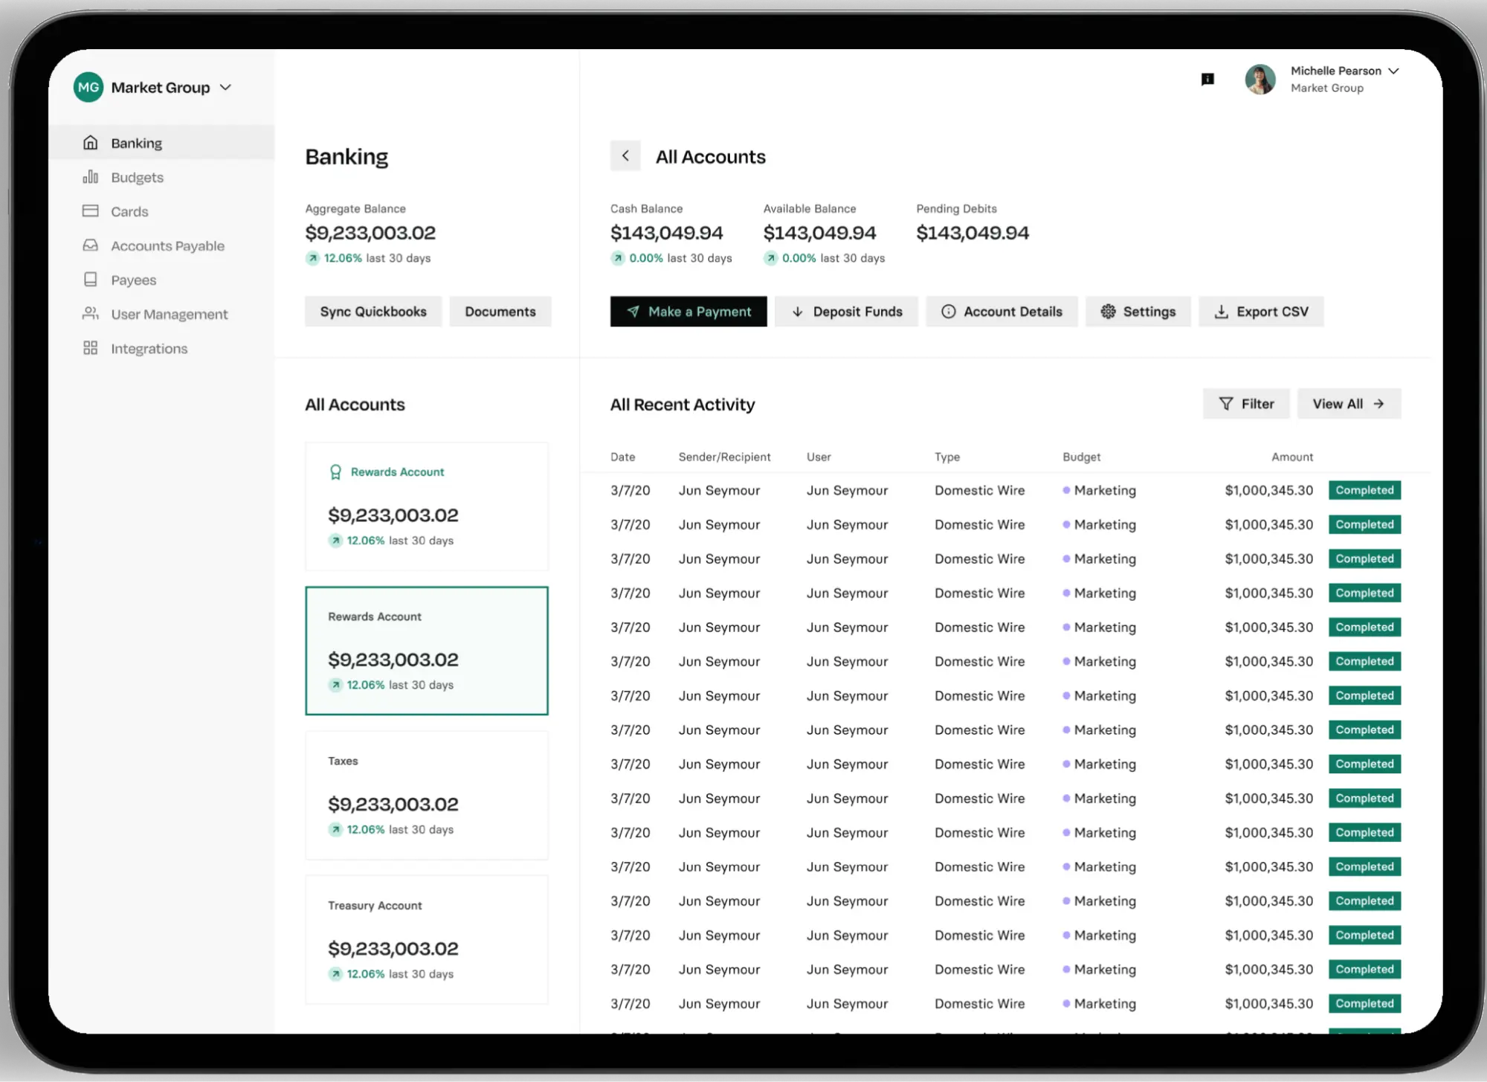
Task: Open Payees page in sidebar
Action: point(133,280)
